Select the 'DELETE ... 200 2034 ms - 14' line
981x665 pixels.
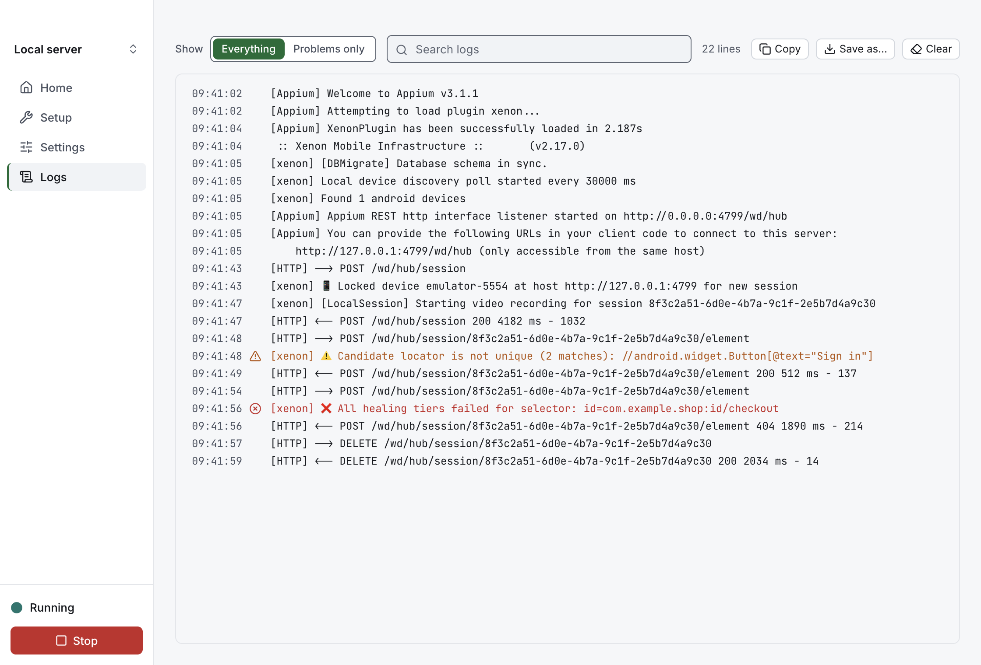567,461
